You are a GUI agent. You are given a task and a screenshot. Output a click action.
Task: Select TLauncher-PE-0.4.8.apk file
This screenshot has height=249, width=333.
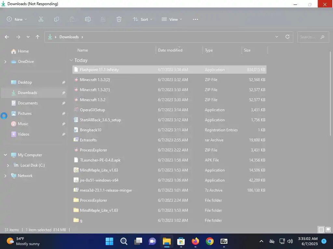[x=169, y=160]
